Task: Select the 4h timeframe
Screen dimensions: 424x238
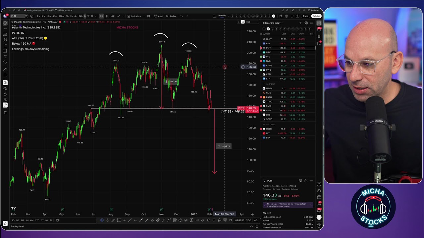Action: pyautogui.click(x=76, y=16)
